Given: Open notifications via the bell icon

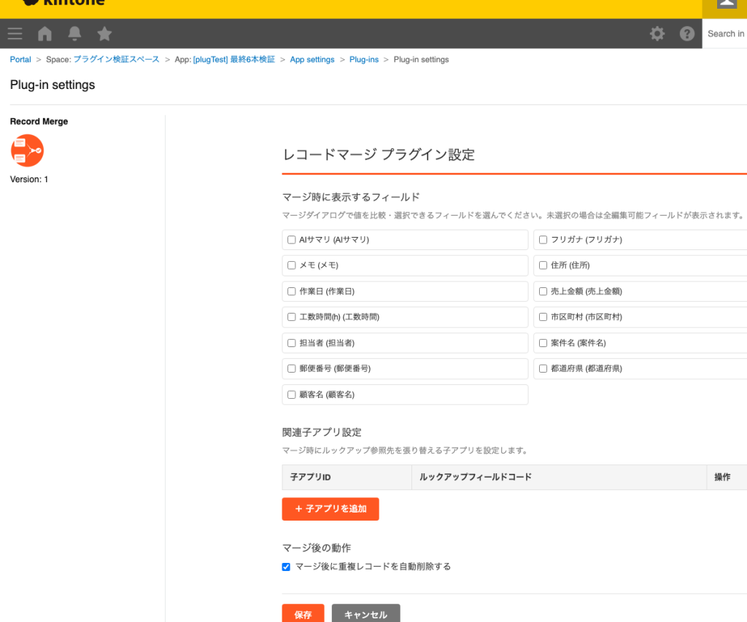Looking at the screenshot, I should point(74,33).
